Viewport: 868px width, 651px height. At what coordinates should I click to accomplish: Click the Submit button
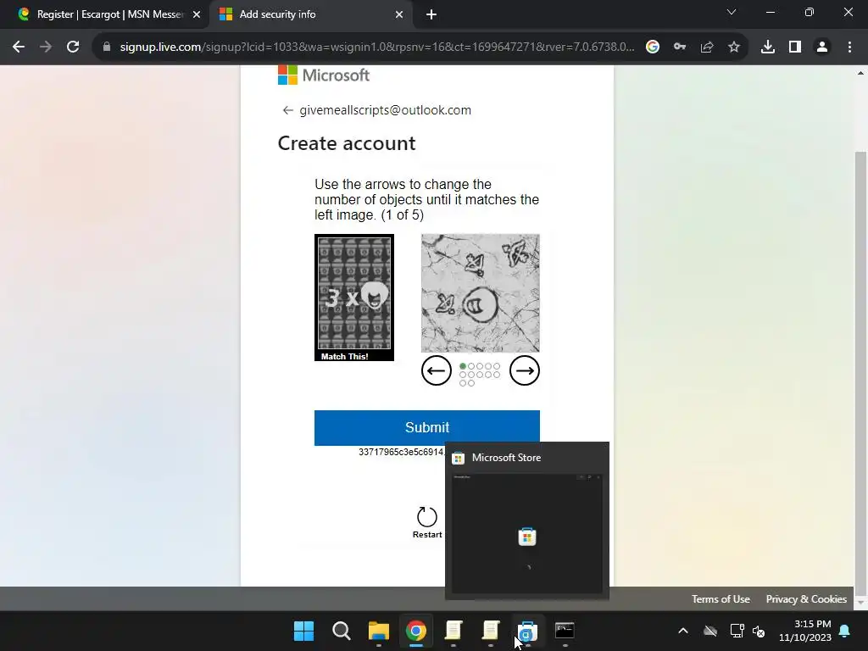pyautogui.click(x=427, y=427)
